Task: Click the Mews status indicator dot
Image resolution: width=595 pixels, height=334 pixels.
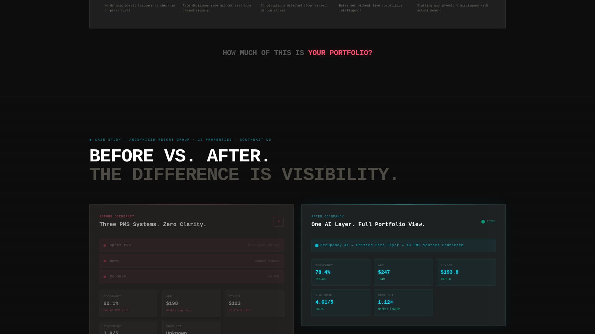Action: point(104,261)
